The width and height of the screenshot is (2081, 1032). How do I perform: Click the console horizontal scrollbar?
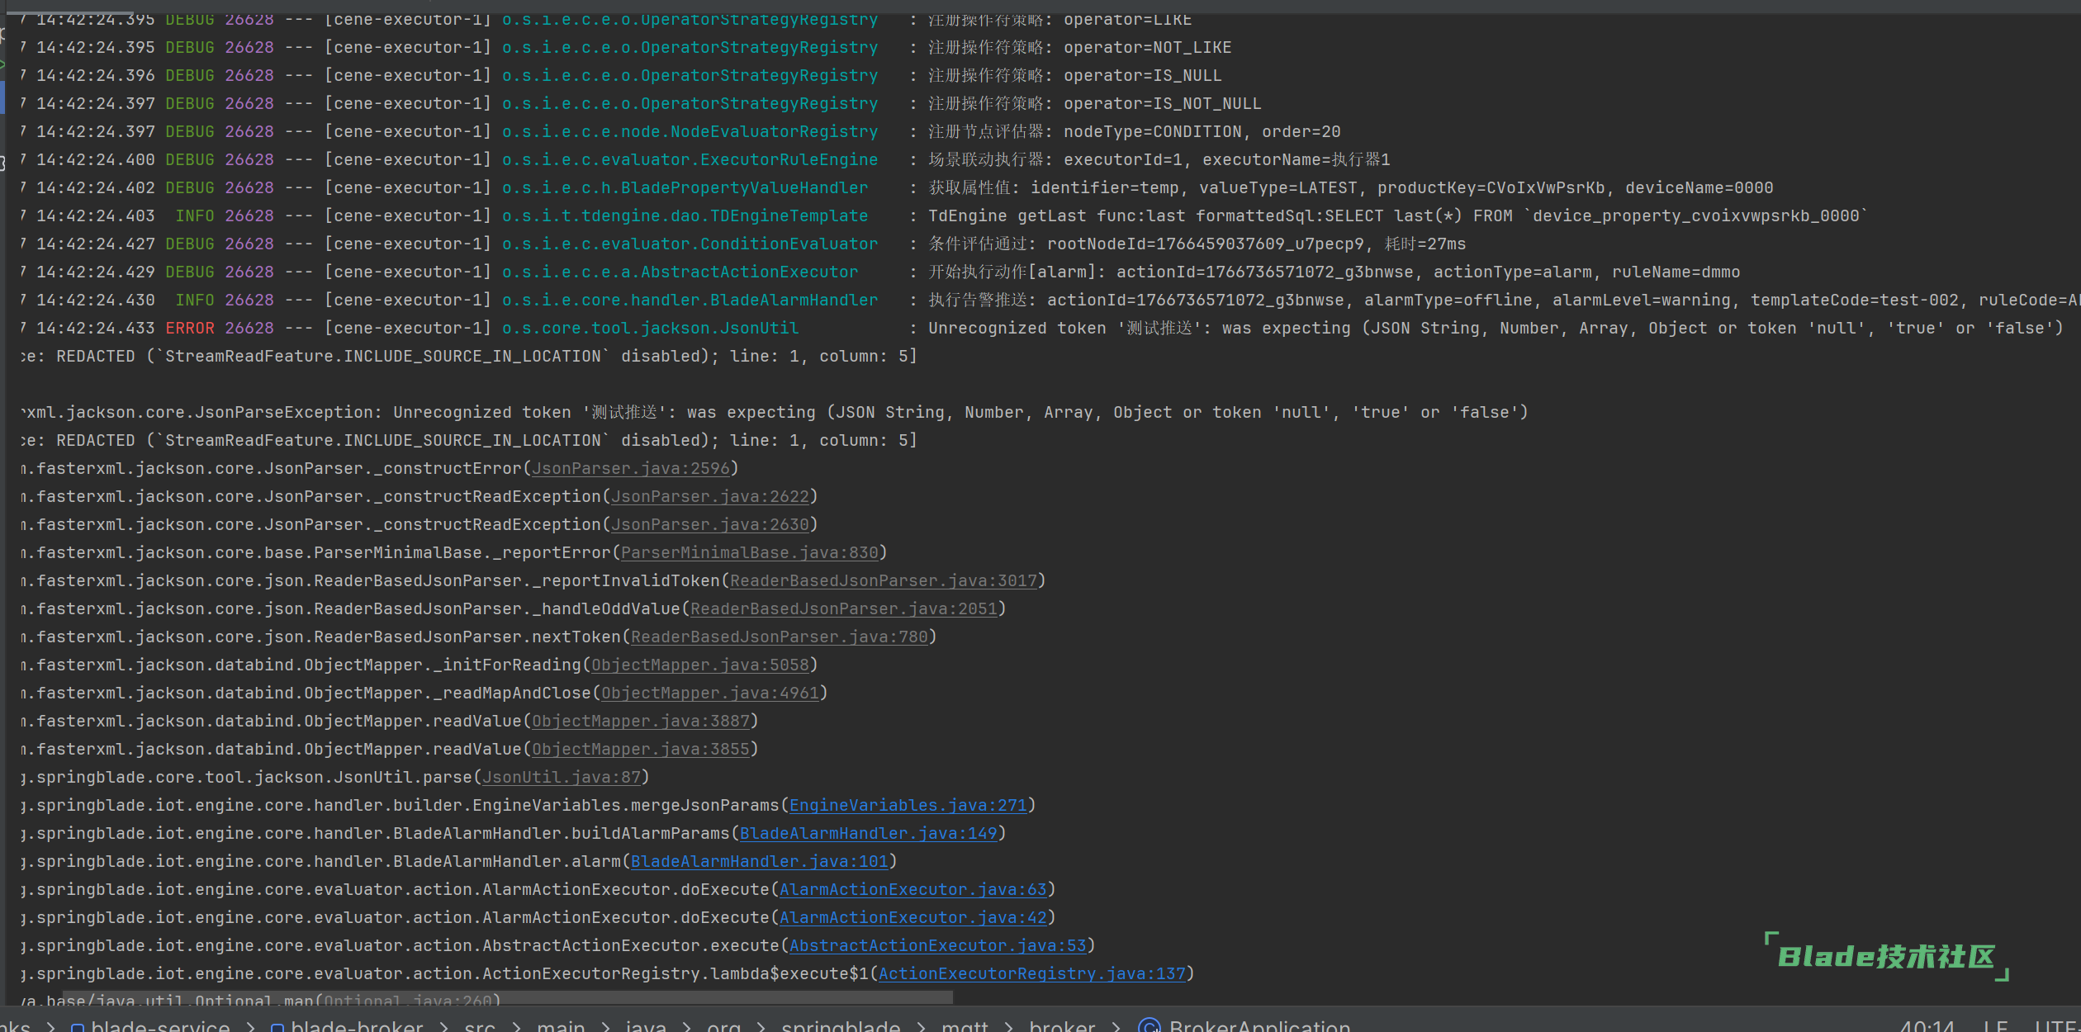(x=507, y=998)
